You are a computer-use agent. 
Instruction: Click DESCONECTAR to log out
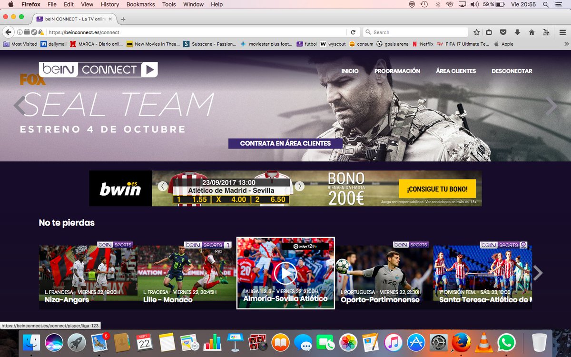(x=512, y=71)
